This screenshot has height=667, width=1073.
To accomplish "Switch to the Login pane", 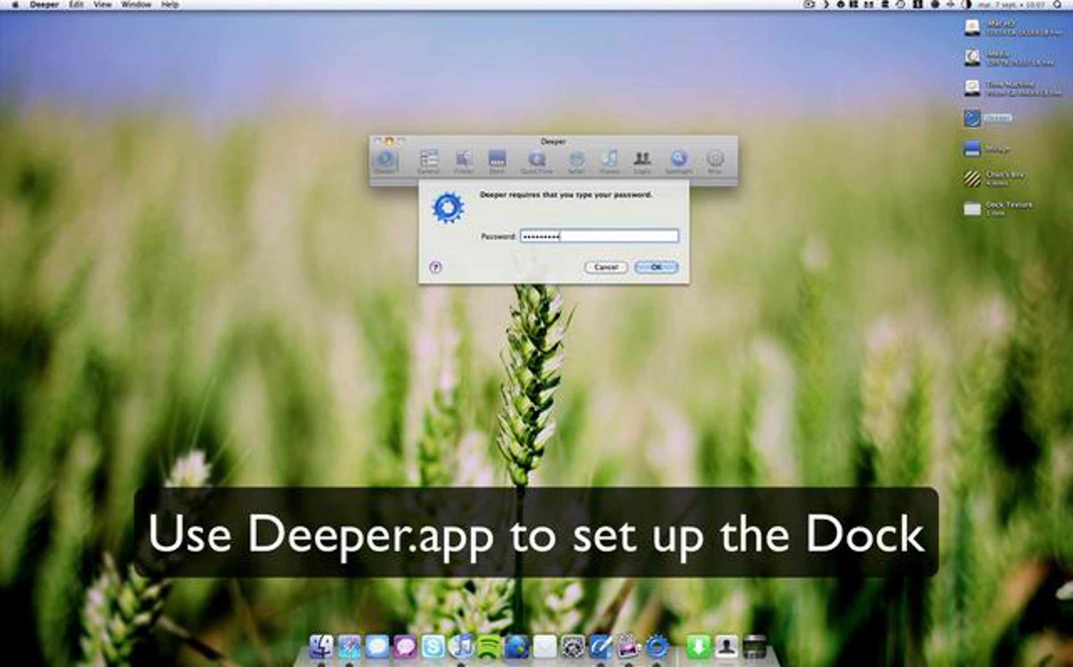I will tap(642, 162).
